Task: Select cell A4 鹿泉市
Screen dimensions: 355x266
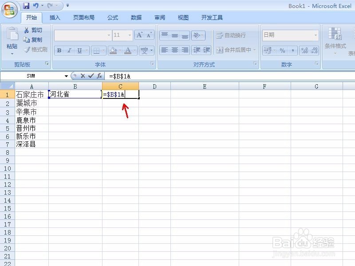Action: pos(32,120)
